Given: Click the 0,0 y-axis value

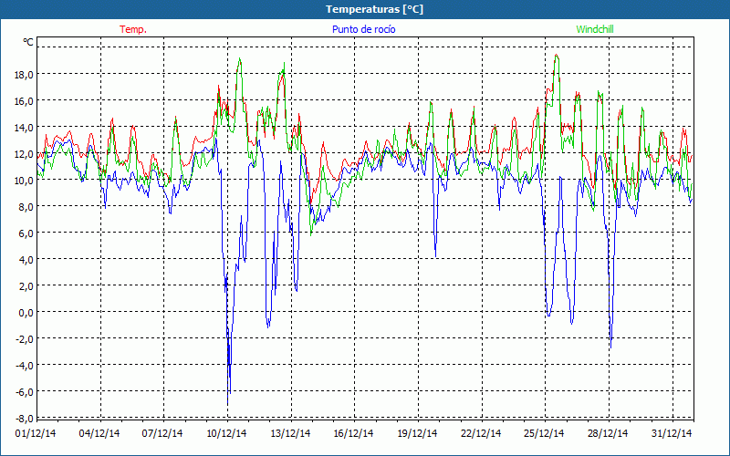Looking at the screenshot, I should [26, 312].
